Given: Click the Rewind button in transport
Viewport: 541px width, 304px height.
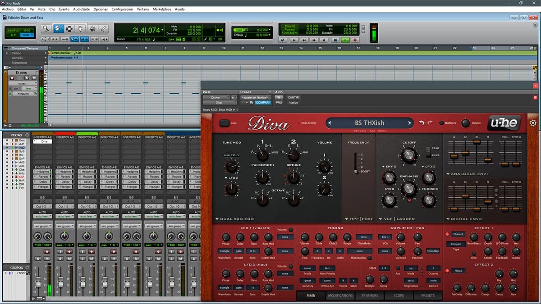Looking at the screenshot, I should (x=304, y=40).
